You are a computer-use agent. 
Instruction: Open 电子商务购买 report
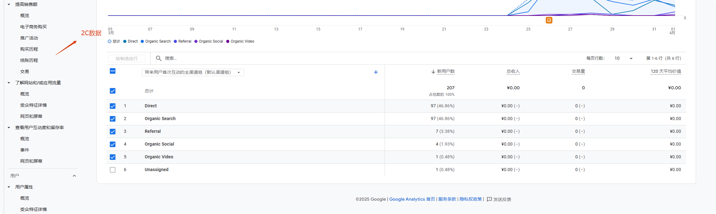[x=33, y=27]
